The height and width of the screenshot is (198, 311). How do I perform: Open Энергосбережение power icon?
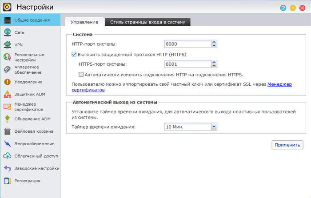click(7, 143)
